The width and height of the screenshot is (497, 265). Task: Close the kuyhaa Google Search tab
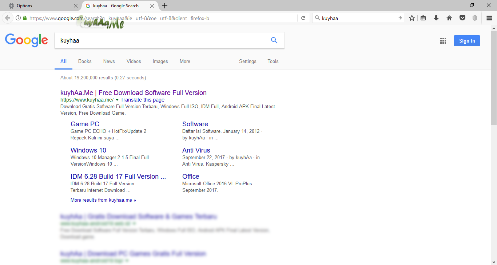[152, 6]
